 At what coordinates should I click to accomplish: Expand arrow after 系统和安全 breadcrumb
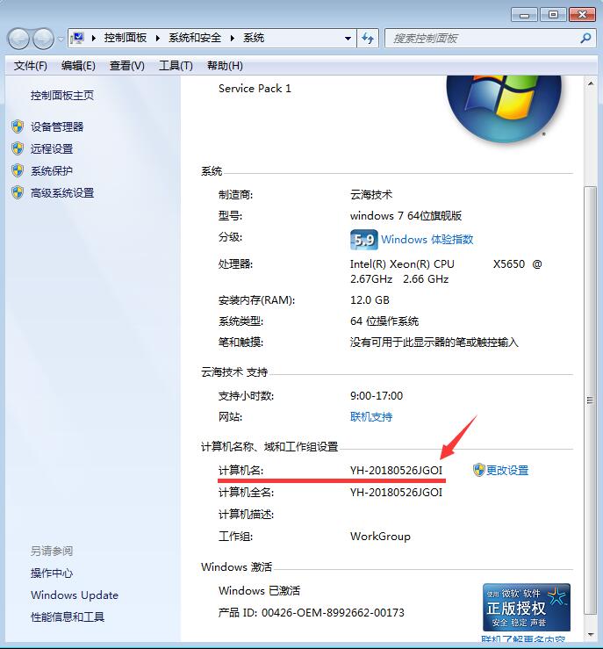click(x=233, y=39)
